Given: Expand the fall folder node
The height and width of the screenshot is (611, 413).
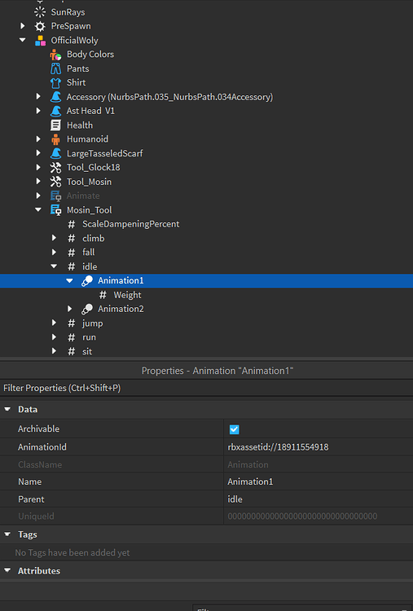Looking at the screenshot, I should [x=54, y=252].
